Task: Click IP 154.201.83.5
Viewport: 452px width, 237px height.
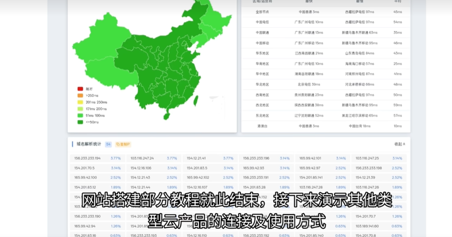Action: [196, 168]
